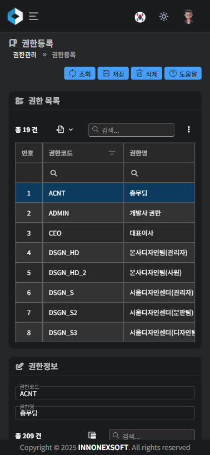The image size is (210, 455).
Task: Click the 조회 refresh button
Action: pos(80,73)
